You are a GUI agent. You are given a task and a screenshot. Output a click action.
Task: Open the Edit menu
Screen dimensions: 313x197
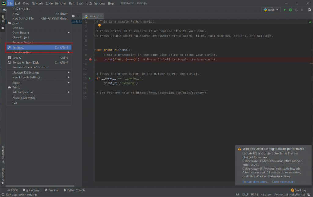coord(17,3)
